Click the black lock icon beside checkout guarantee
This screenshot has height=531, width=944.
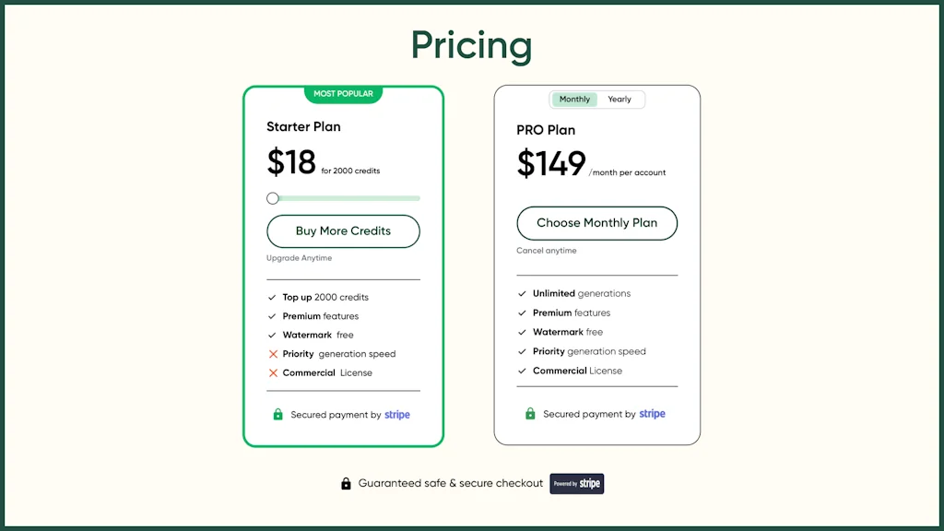point(346,483)
